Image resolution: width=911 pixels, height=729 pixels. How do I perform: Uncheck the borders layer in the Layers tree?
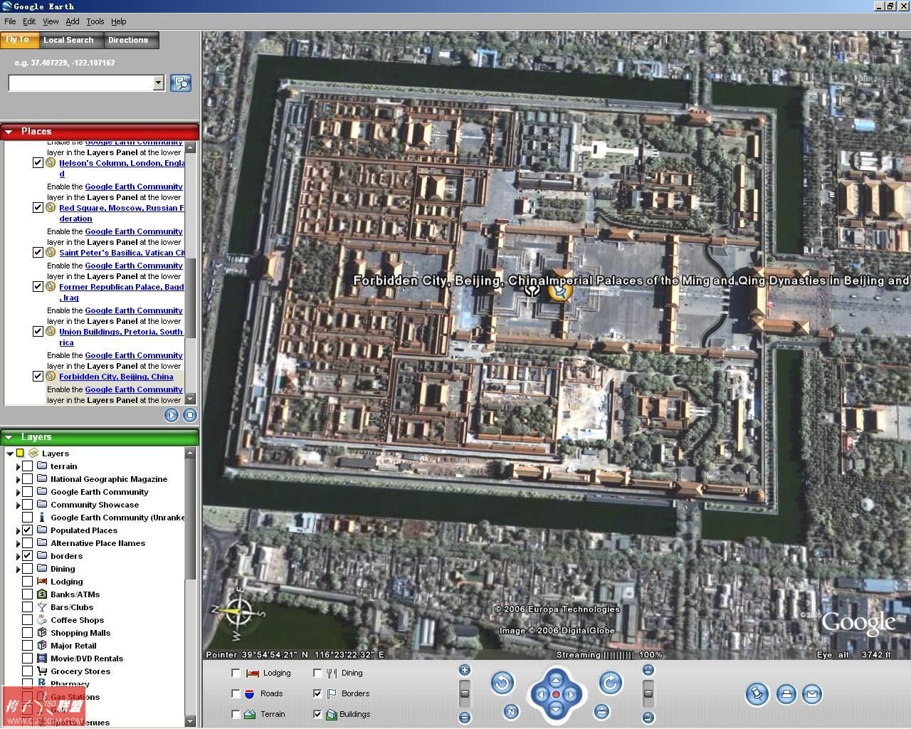point(27,556)
